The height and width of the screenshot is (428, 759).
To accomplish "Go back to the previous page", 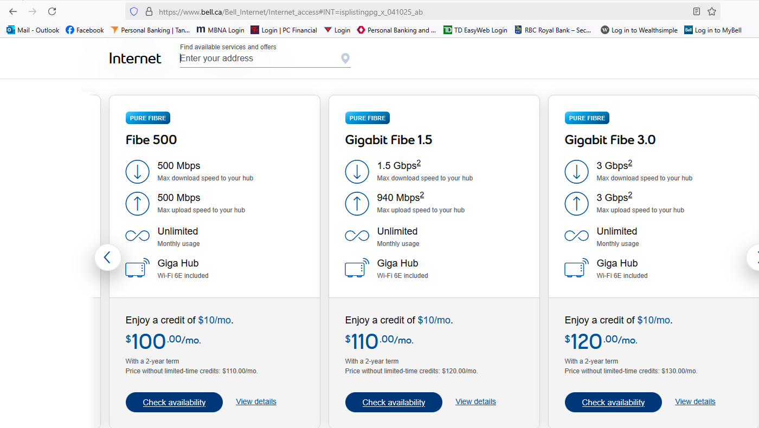I will tap(13, 11).
